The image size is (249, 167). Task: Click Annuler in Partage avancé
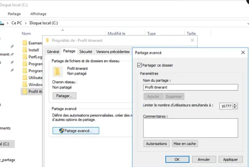coord(204,159)
